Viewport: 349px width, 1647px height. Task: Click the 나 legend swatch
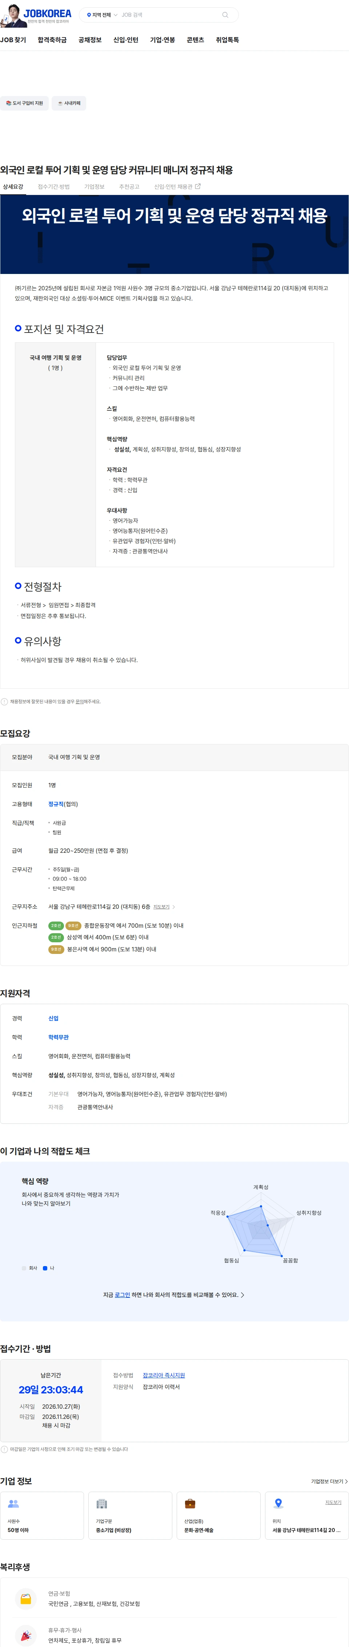click(45, 1268)
